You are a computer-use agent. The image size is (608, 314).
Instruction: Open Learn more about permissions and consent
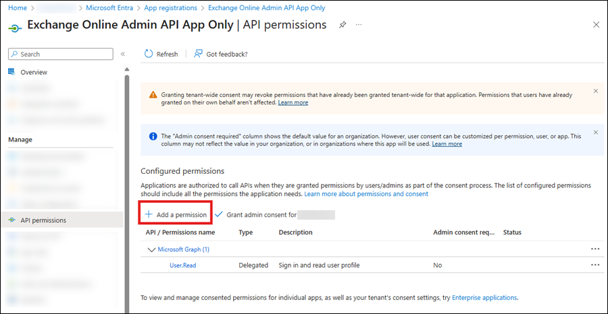click(x=366, y=194)
